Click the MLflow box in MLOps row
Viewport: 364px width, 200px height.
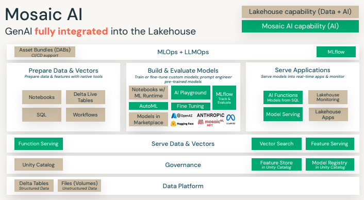click(336, 52)
